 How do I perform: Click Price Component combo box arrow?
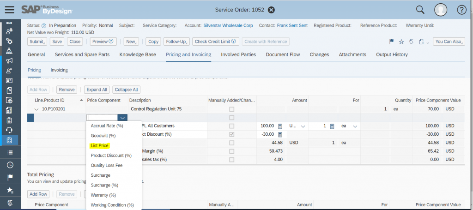(122, 118)
